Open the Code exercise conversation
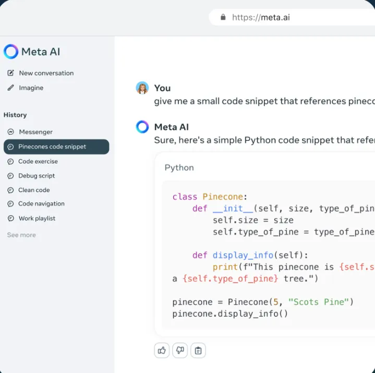Image resolution: width=375 pixels, height=373 pixels. [x=38, y=161]
